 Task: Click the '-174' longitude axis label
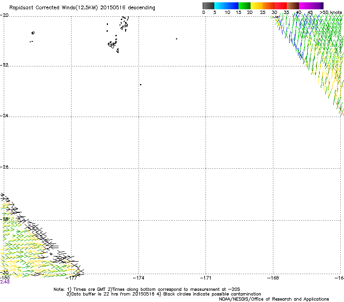point(139,278)
